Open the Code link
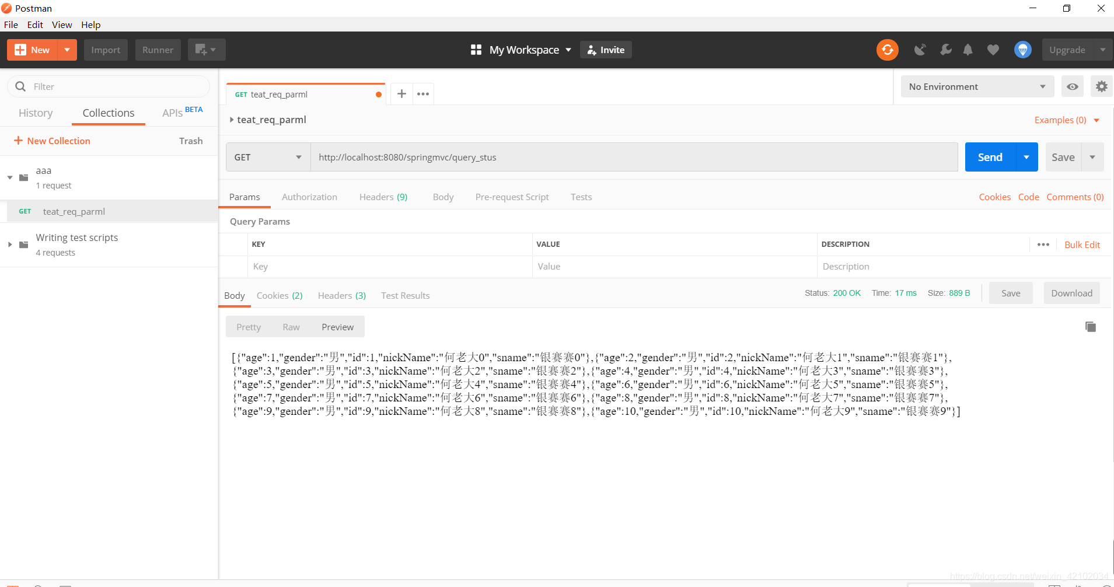This screenshot has width=1114, height=587. pos(1028,197)
